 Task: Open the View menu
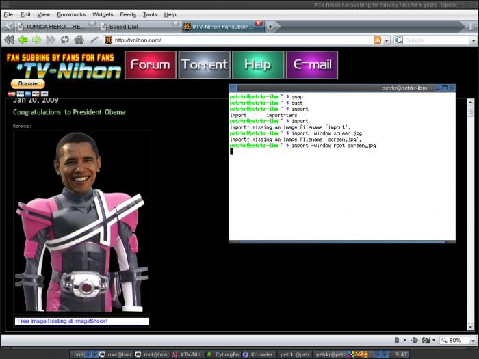click(43, 14)
